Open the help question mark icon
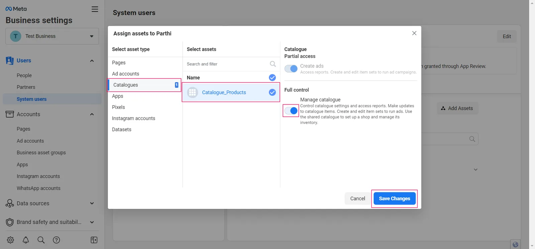This screenshot has width=535, height=249. pyautogui.click(x=57, y=240)
